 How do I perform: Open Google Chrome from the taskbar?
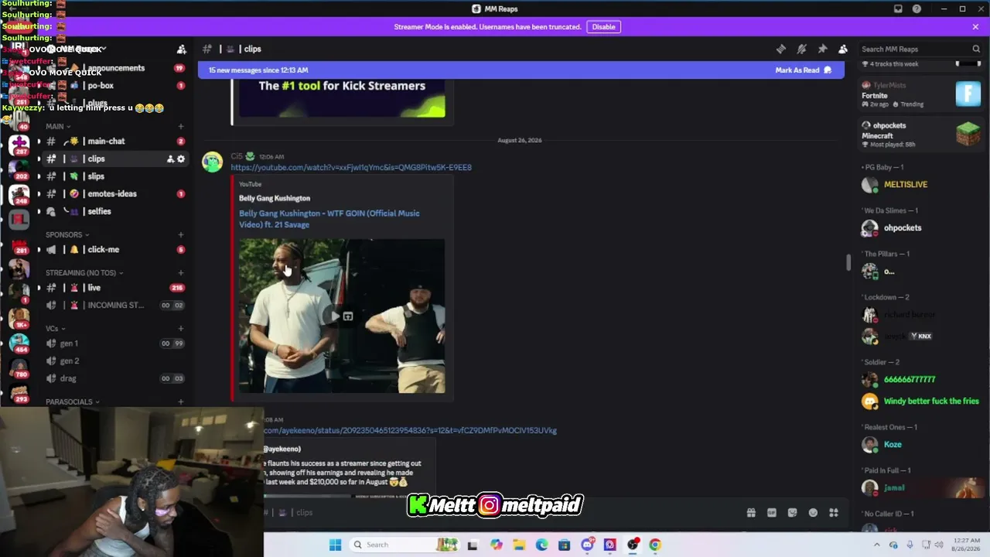(x=655, y=545)
